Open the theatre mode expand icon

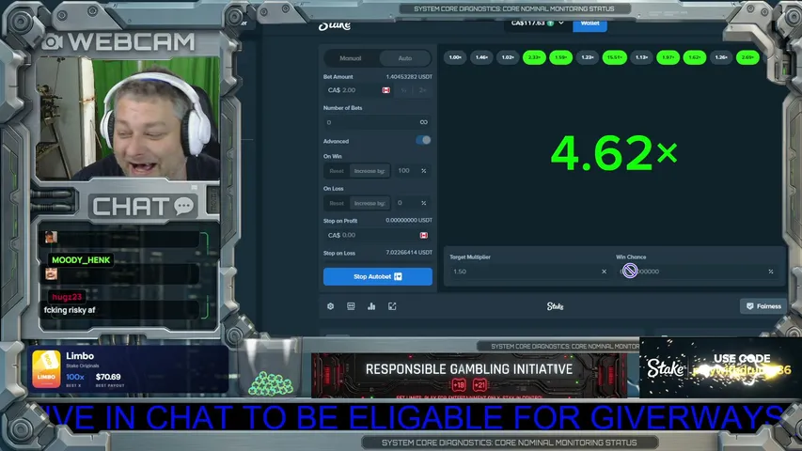click(x=392, y=306)
